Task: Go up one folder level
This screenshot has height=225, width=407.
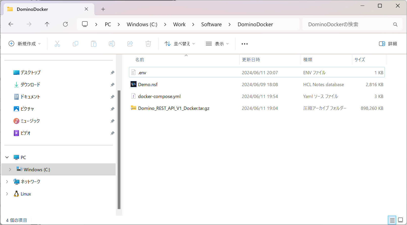Action: pyautogui.click(x=47, y=24)
